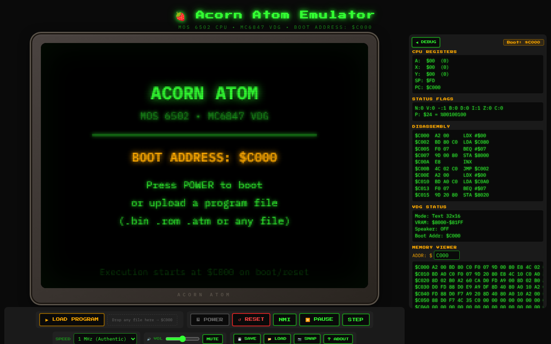Click the question mark icon on ABOUT button
Screen dimensions: 551x344
point(329,338)
